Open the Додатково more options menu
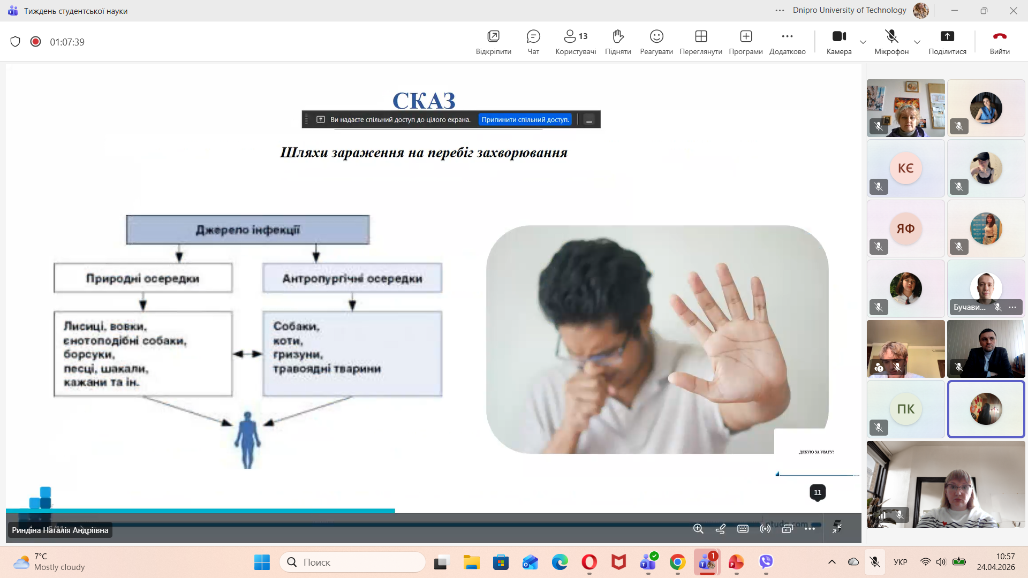 click(x=787, y=42)
